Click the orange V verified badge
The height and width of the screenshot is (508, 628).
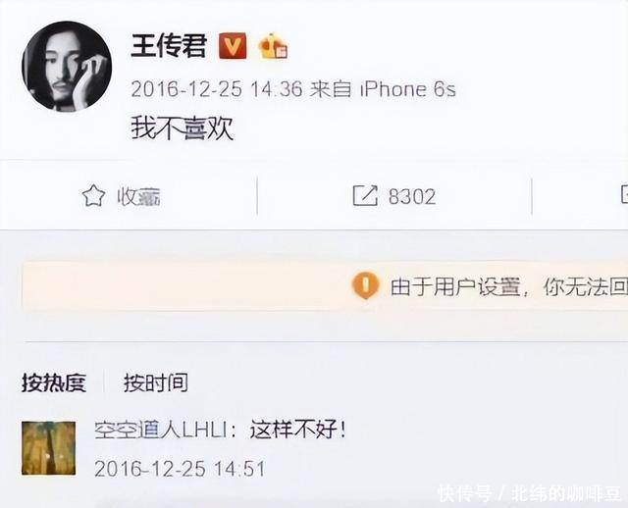233,46
